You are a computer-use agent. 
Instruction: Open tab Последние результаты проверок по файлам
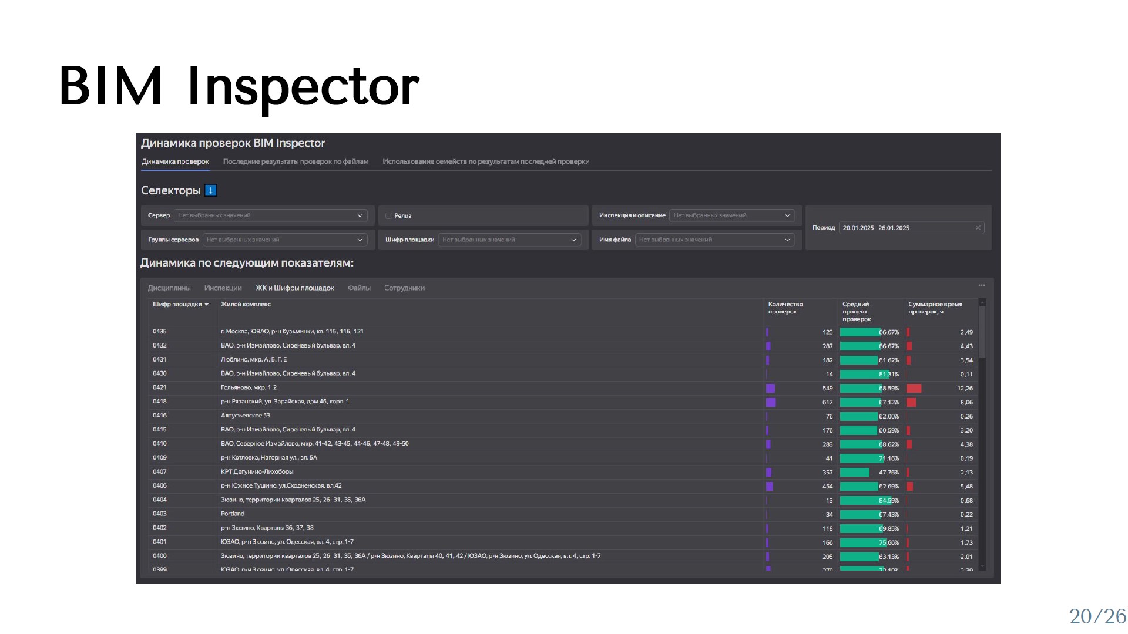coord(296,161)
